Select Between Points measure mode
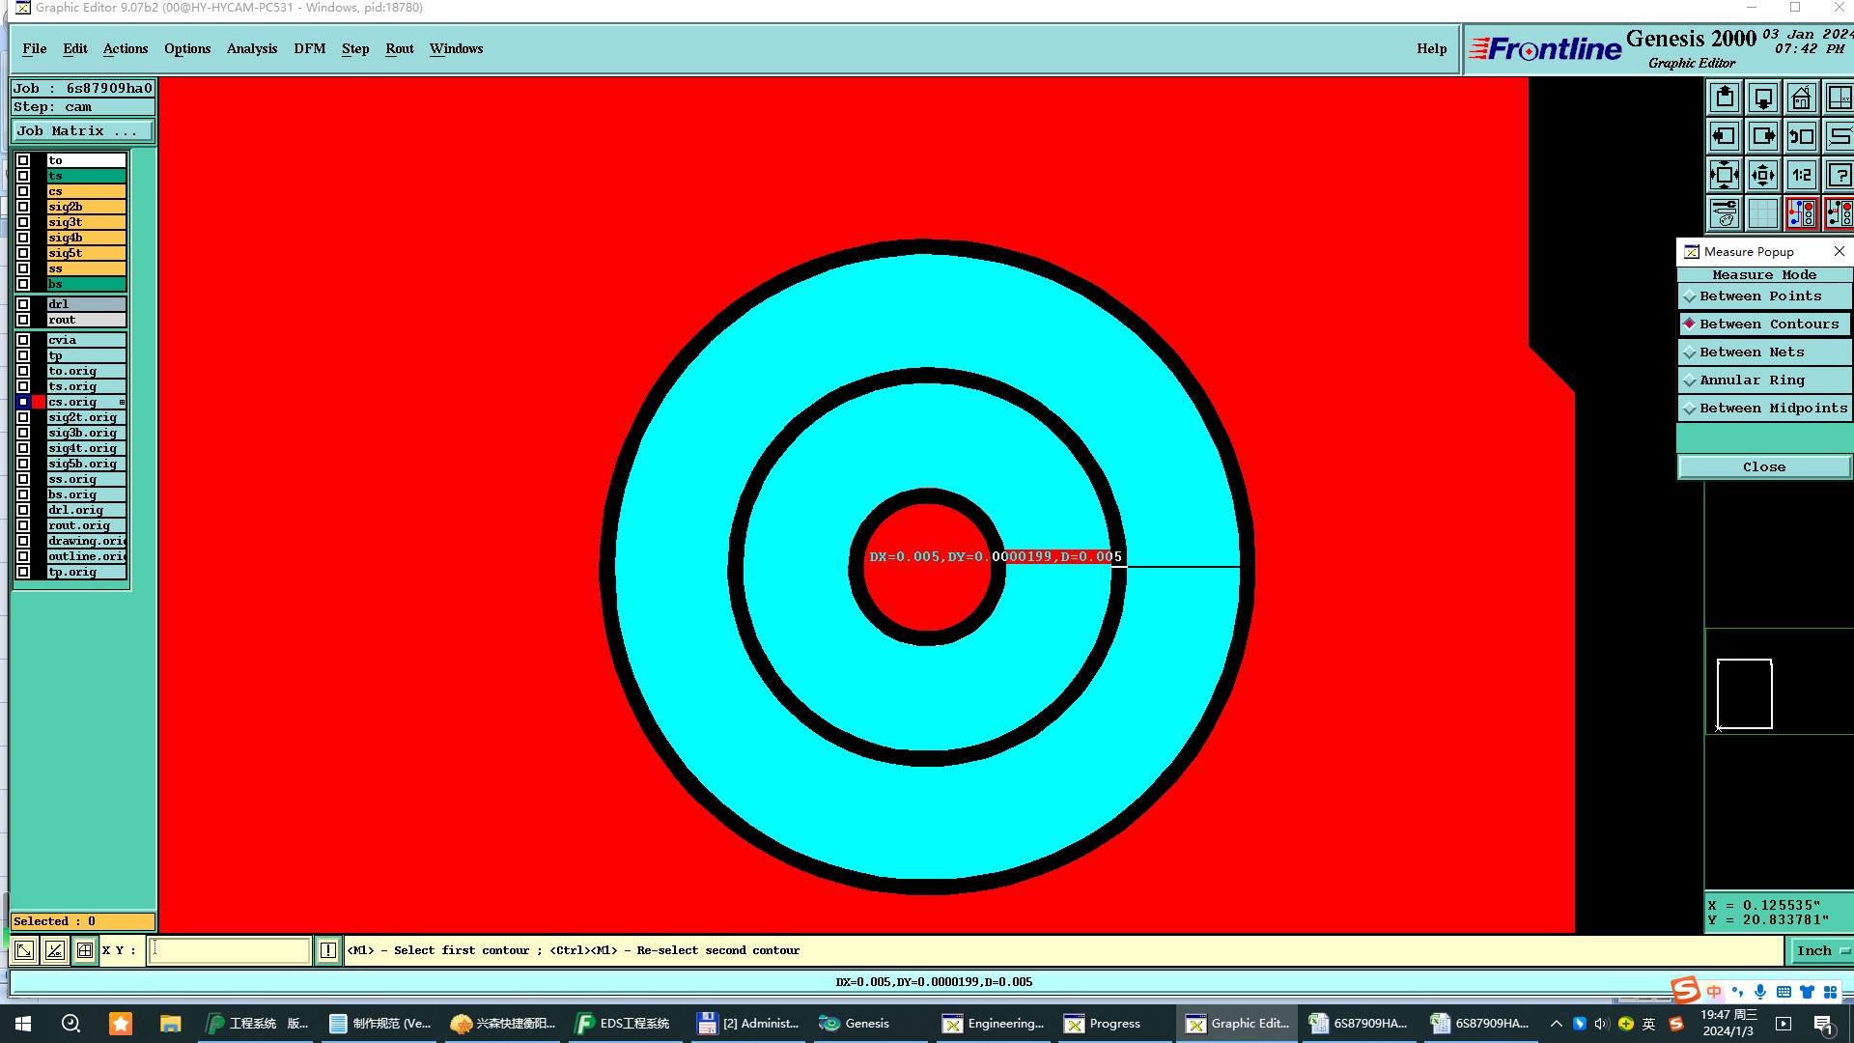The width and height of the screenshot is (1854, 1043). pos(1760,296)
